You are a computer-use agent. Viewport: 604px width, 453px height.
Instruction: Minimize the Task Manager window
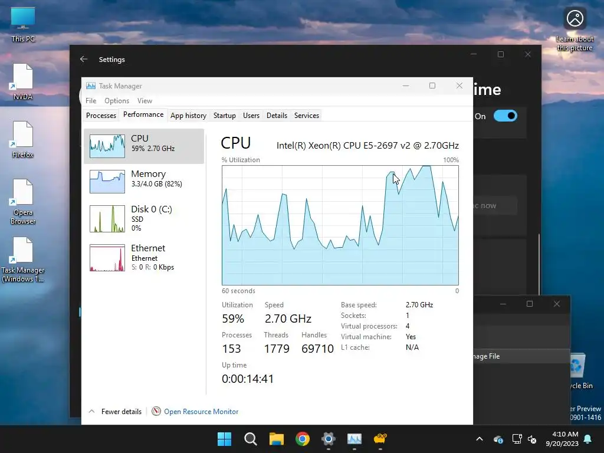(406, 86)
